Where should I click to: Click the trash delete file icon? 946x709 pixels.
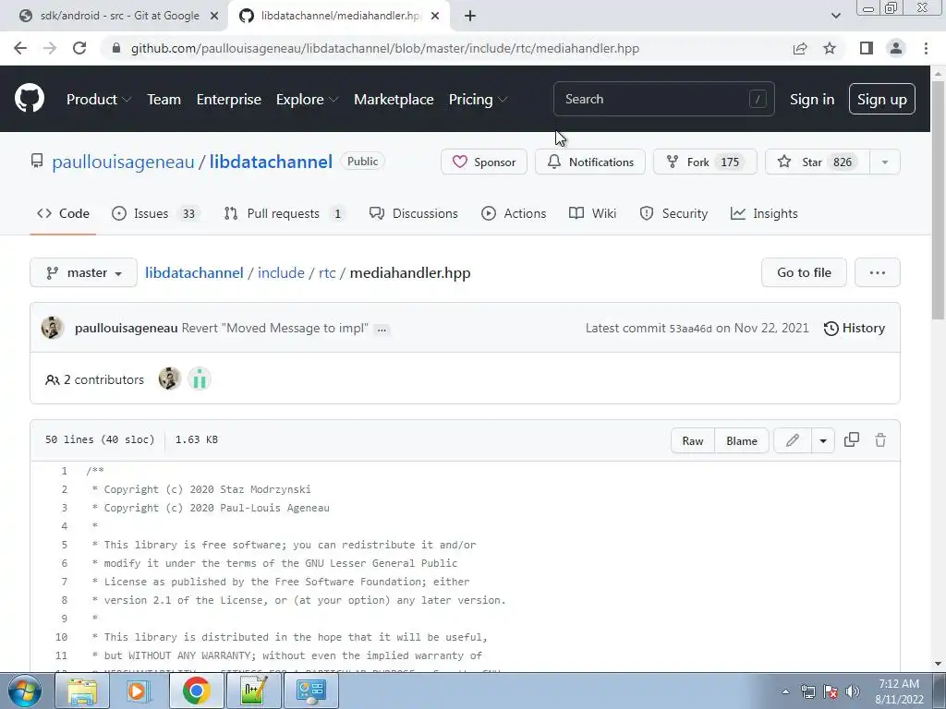click(x=880, y=440)
